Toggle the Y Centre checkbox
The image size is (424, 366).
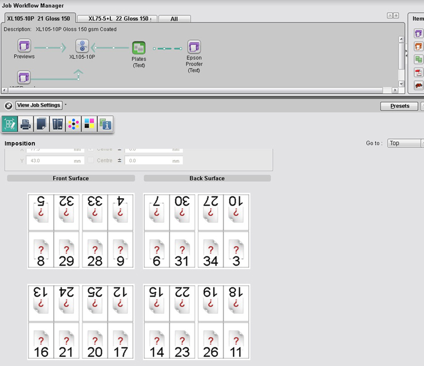pos(91,160)
